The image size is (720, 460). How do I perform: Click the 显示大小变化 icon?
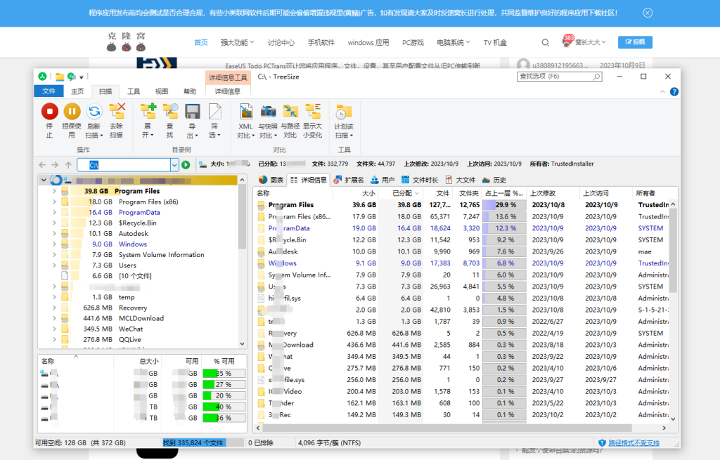[x=313, y=112]
